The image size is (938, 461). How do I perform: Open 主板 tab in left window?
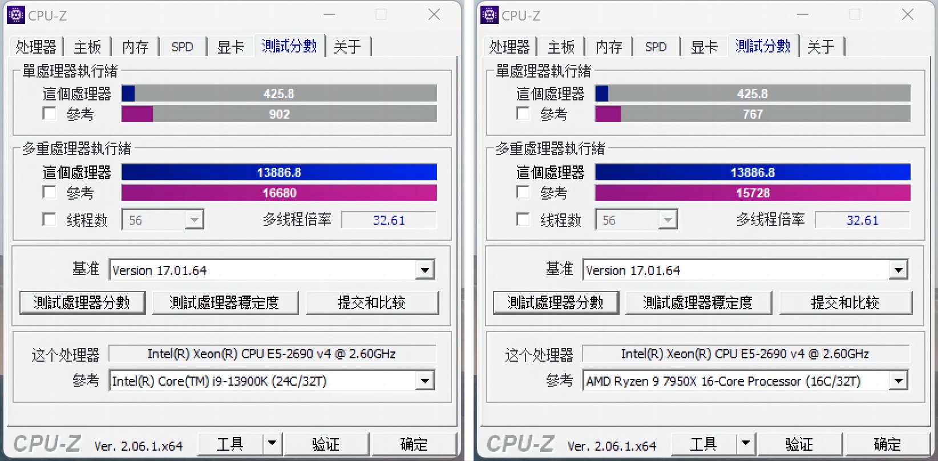click(87, 46)
